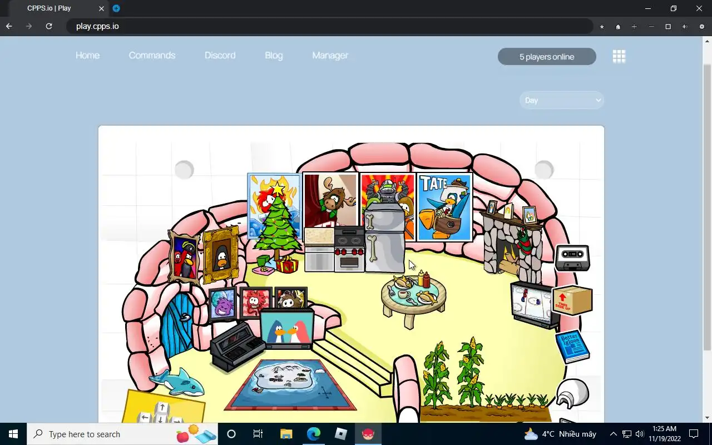Go back with browser back arrow
Viewport: 712px width, 445px height.
(x=9, y=26)
